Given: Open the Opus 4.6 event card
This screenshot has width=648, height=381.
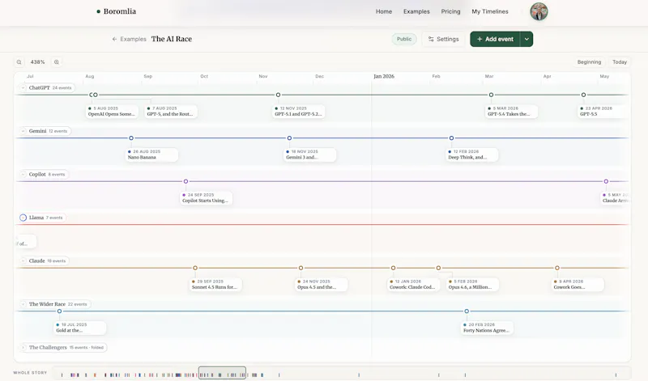Looking at the screenshot, I should (x=473, y=285).
